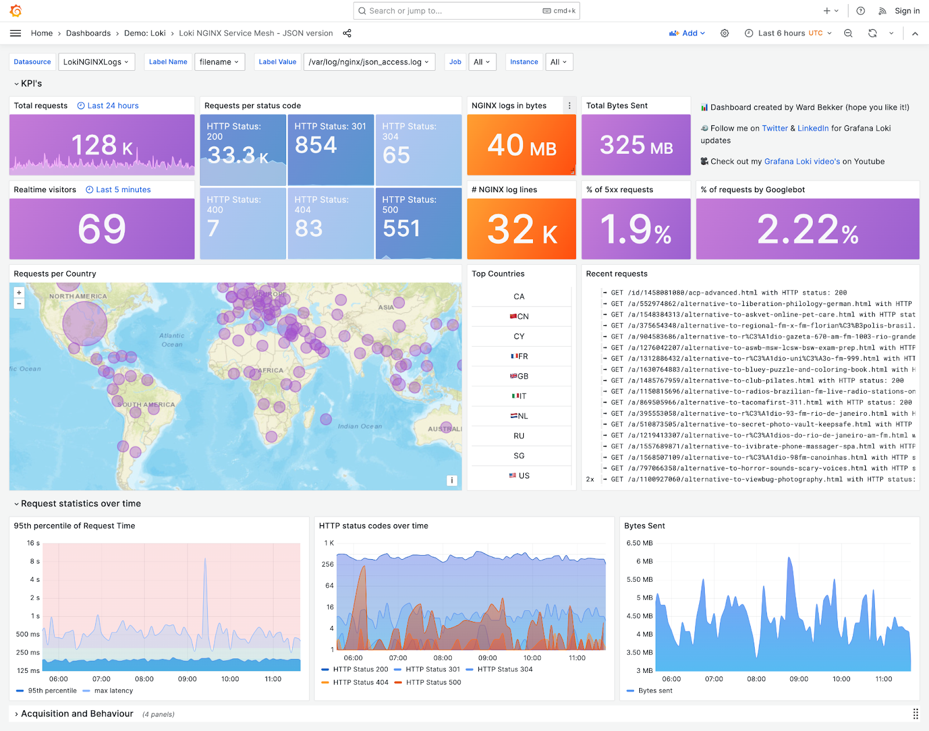The height and width of the screenshot is (731, 929).
Task: Toggle HTTP Status 404 legend series
Action: pos(360,682)
